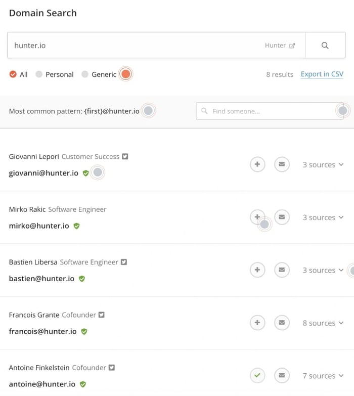Click Export in CSV link
Image resolution: width=354 pixels, height=396 pixels.
322,74
